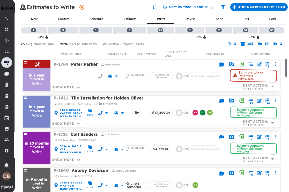Click the Estimate Client Rejected status button

(253, 76)
